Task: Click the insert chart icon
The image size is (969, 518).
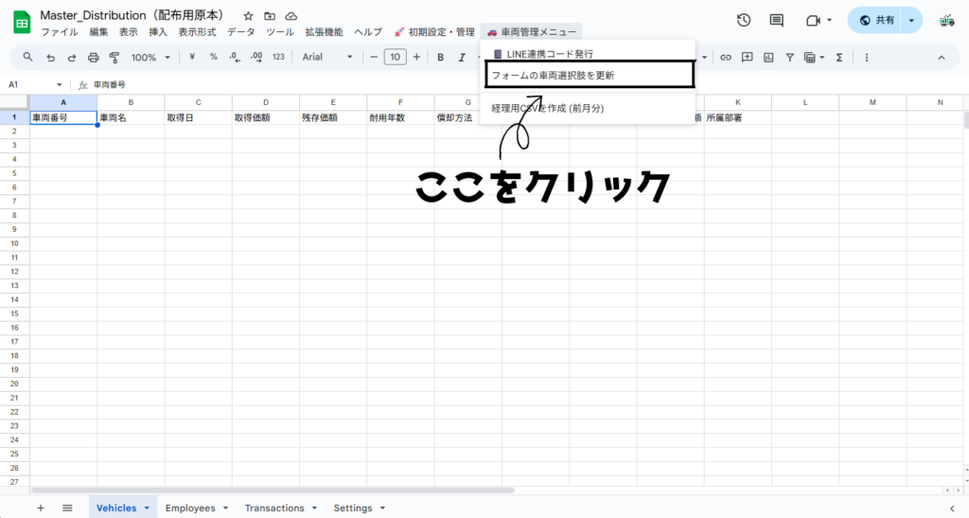Action: (767, 57)
